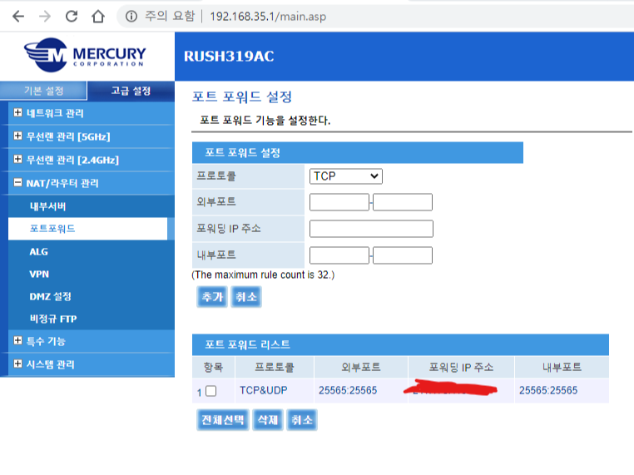The image size is (634, 475).
Task: Show site info via the not-secure icon
Action: coord(131,17)
